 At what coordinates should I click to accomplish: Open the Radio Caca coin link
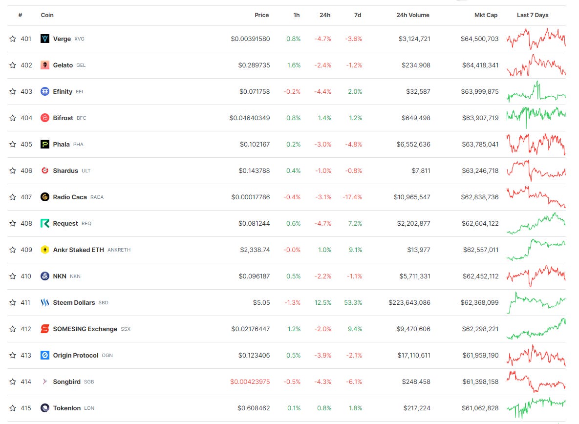pos(70,197)
